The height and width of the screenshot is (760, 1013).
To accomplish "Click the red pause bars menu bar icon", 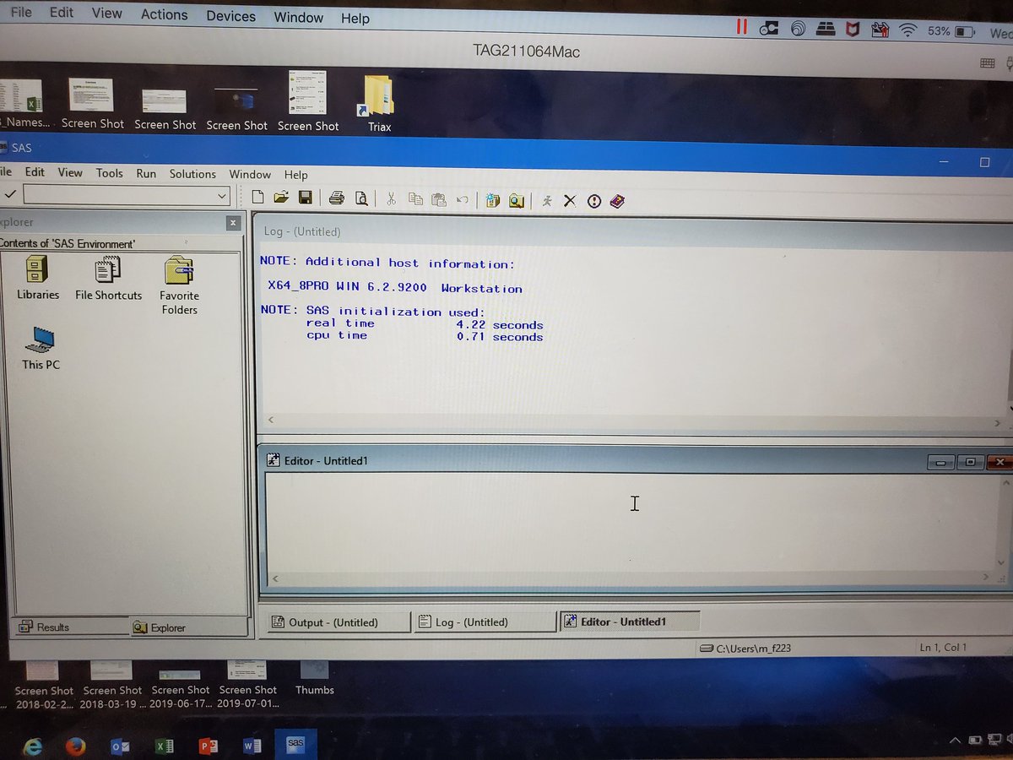I will (741, 26).
